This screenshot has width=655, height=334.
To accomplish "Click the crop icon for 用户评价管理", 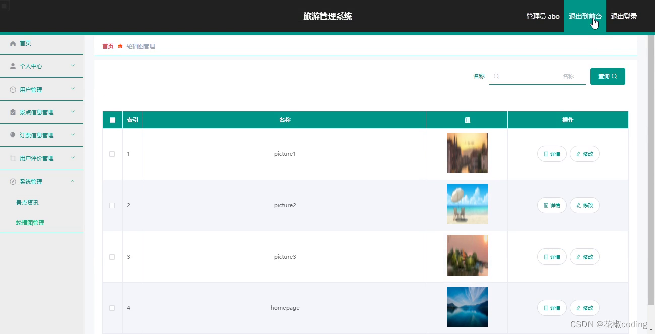I will [x=13, y=158].
